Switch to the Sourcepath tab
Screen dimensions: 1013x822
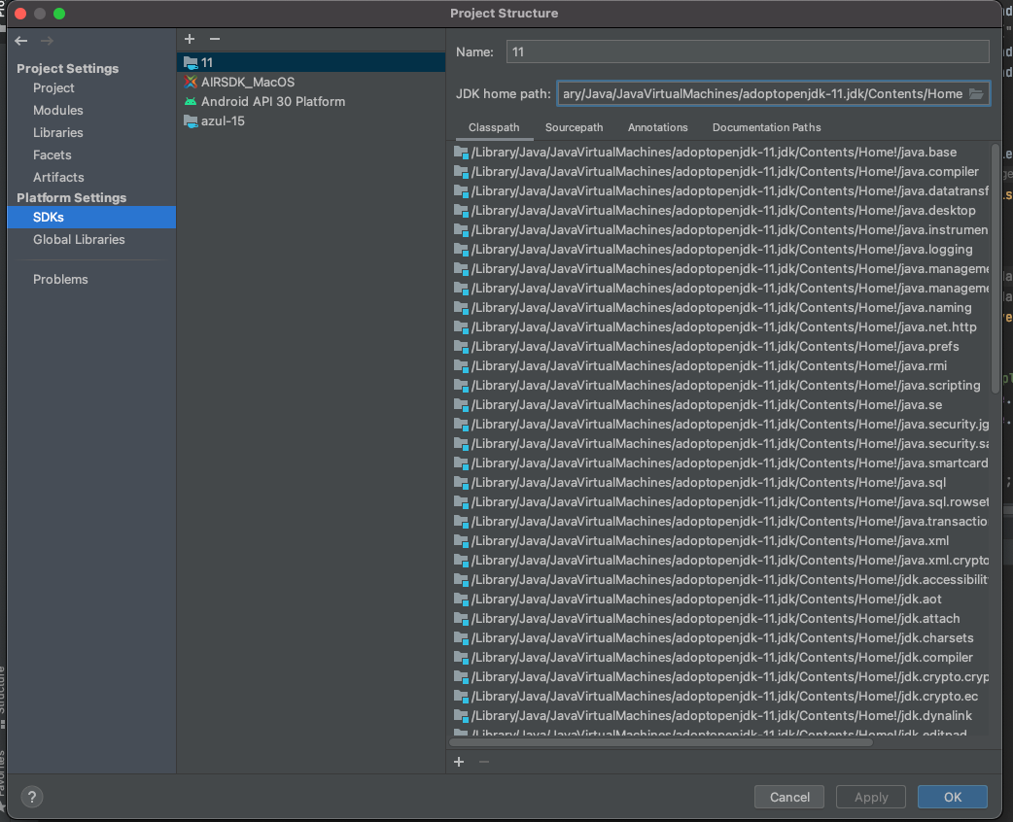pos(574,127)
